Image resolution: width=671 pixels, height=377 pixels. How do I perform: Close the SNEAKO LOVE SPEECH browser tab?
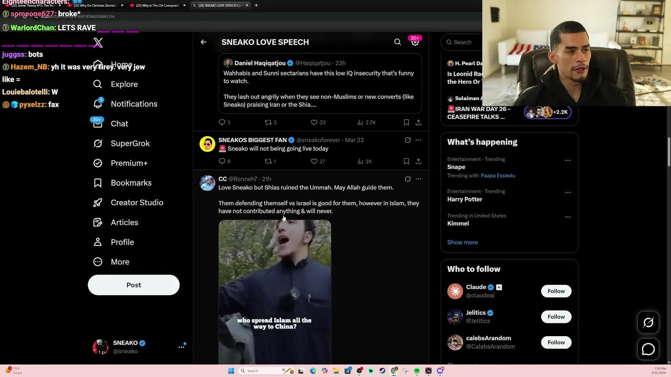click(246, 5)
